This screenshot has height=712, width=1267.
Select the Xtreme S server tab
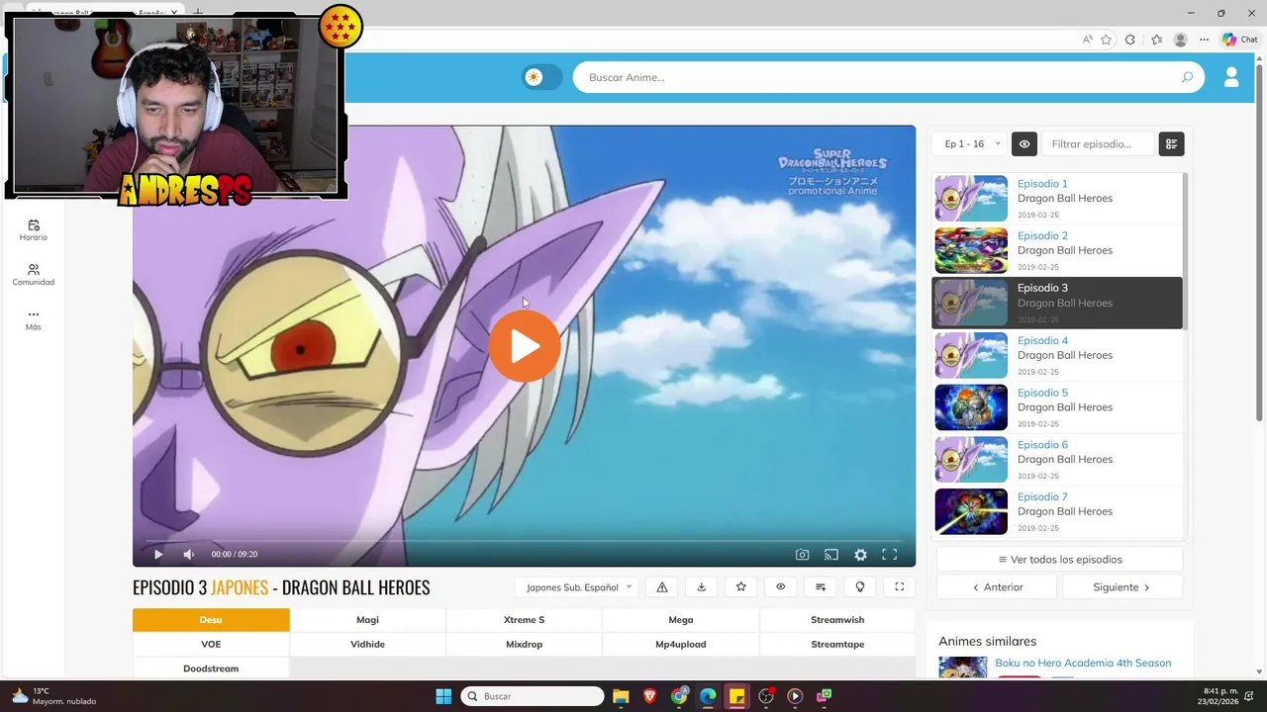(524, 620)
